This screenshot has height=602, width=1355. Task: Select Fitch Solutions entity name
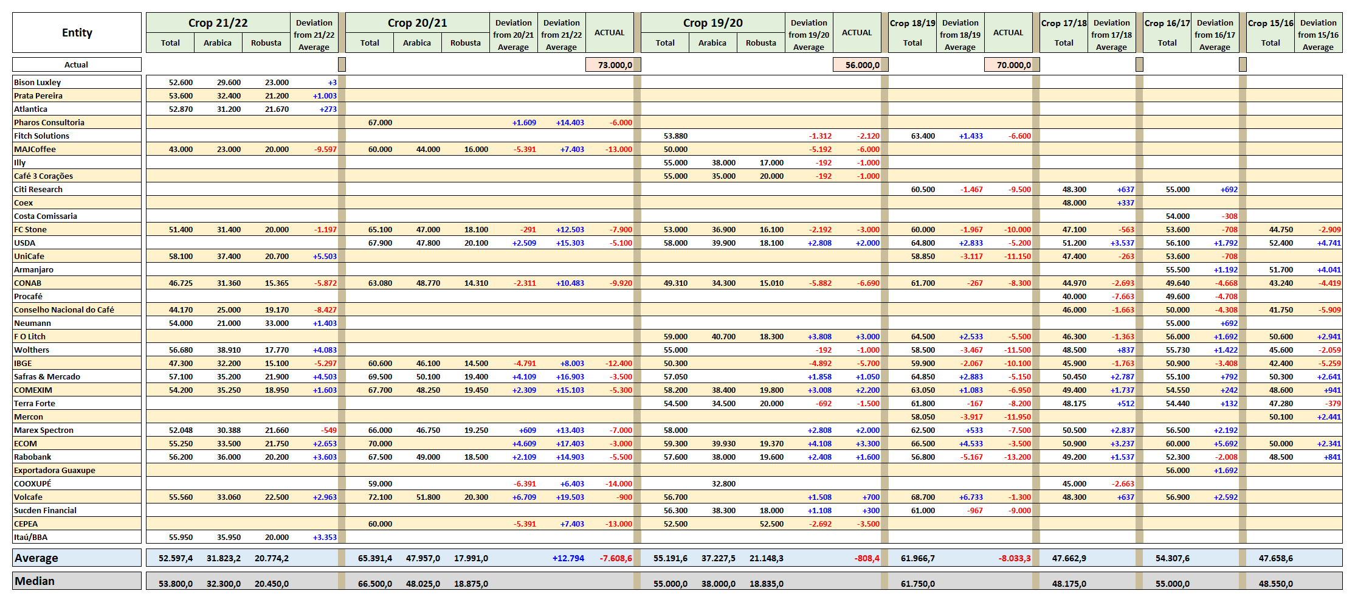[41, 136]
